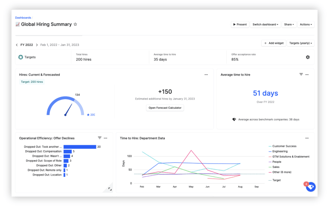Toggle Engineering legend series

tap(278, 151)
